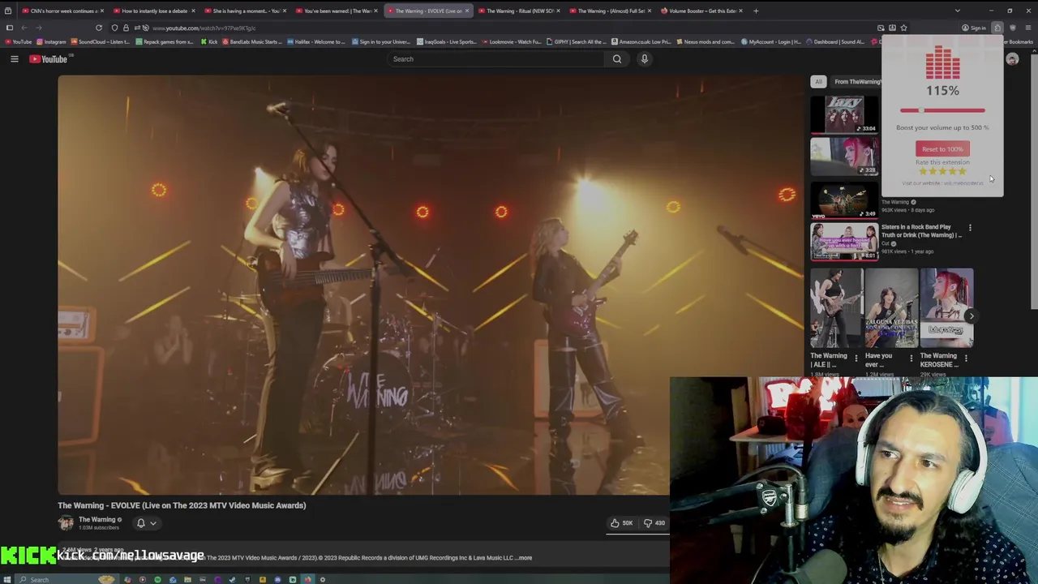Expand video description with ...more
The height and width of the screenshot is (584, 1038).
[525, 558]
